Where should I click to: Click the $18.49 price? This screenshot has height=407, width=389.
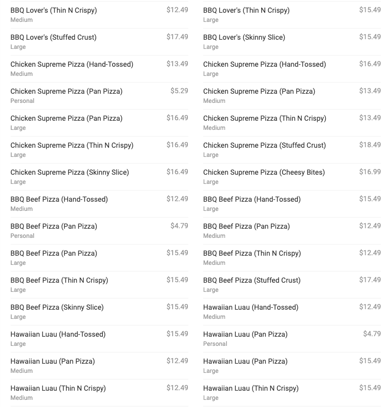click(x=370, y=145)
